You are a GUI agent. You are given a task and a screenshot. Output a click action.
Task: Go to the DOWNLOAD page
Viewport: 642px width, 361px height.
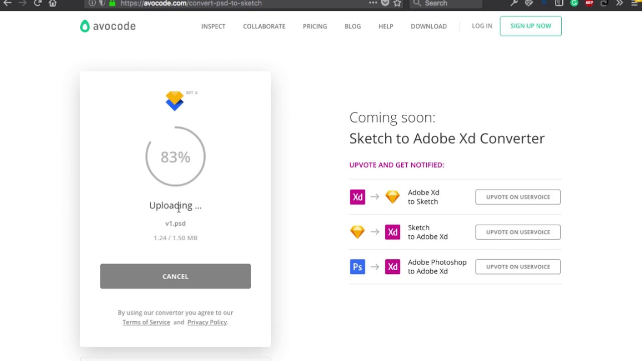429,27
